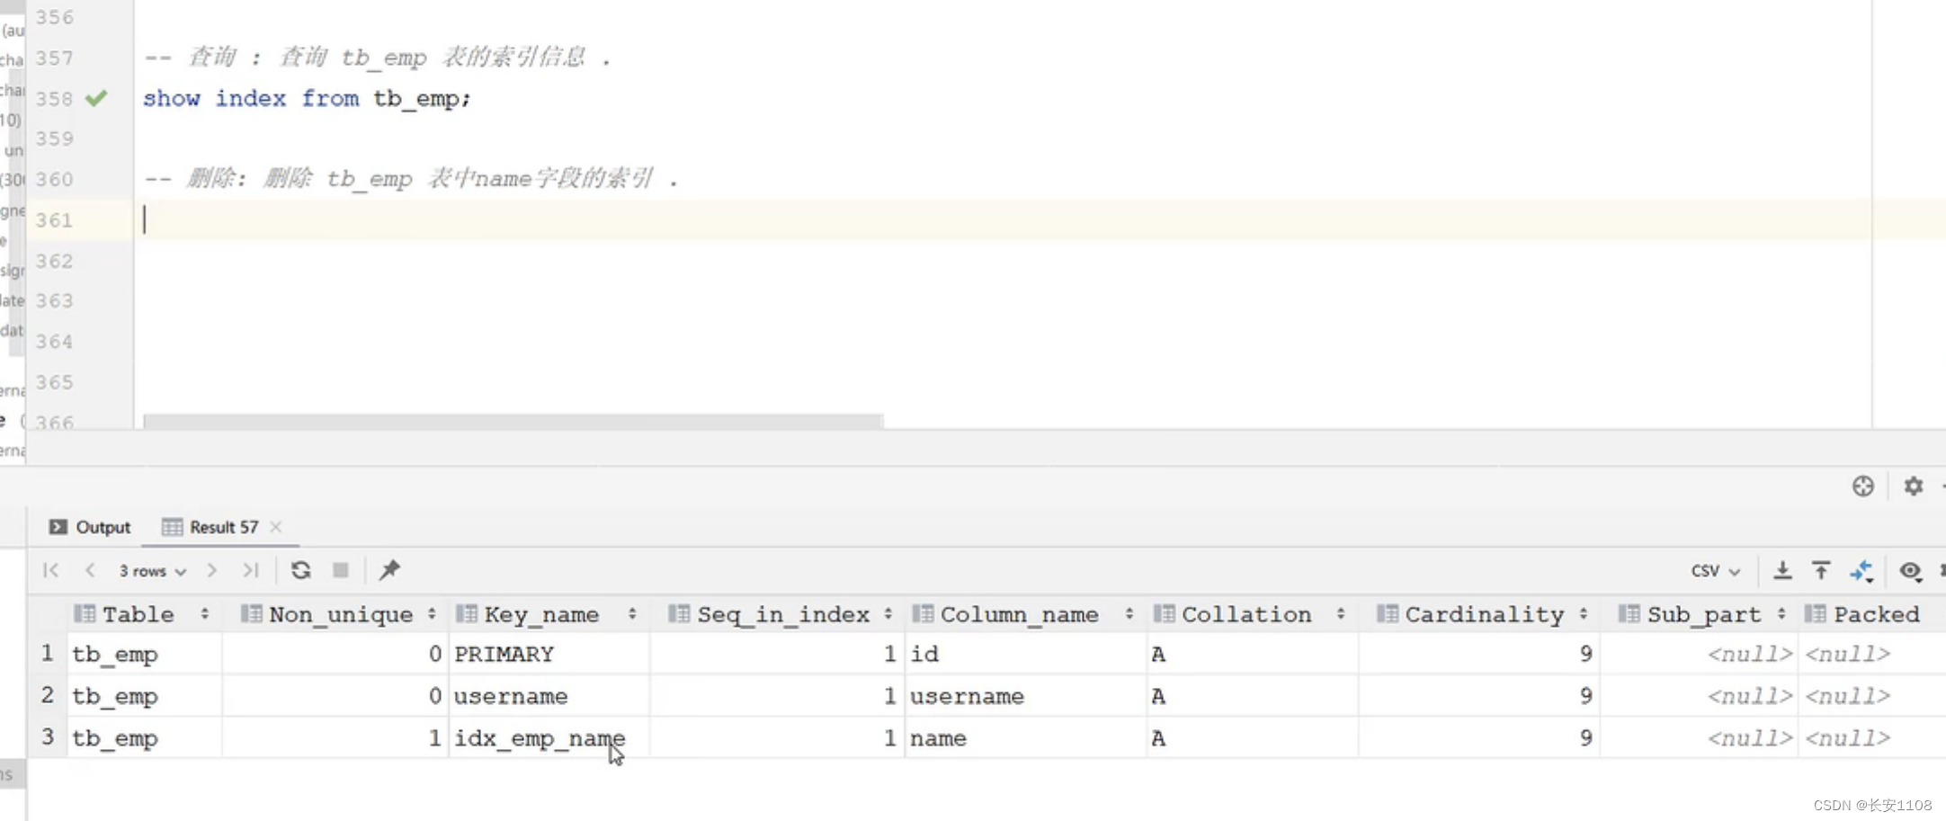Image resolution: width=1946 pixels, height=821 pixels.
Task: Select the Collation cell in row 1
Action: 1252,654
